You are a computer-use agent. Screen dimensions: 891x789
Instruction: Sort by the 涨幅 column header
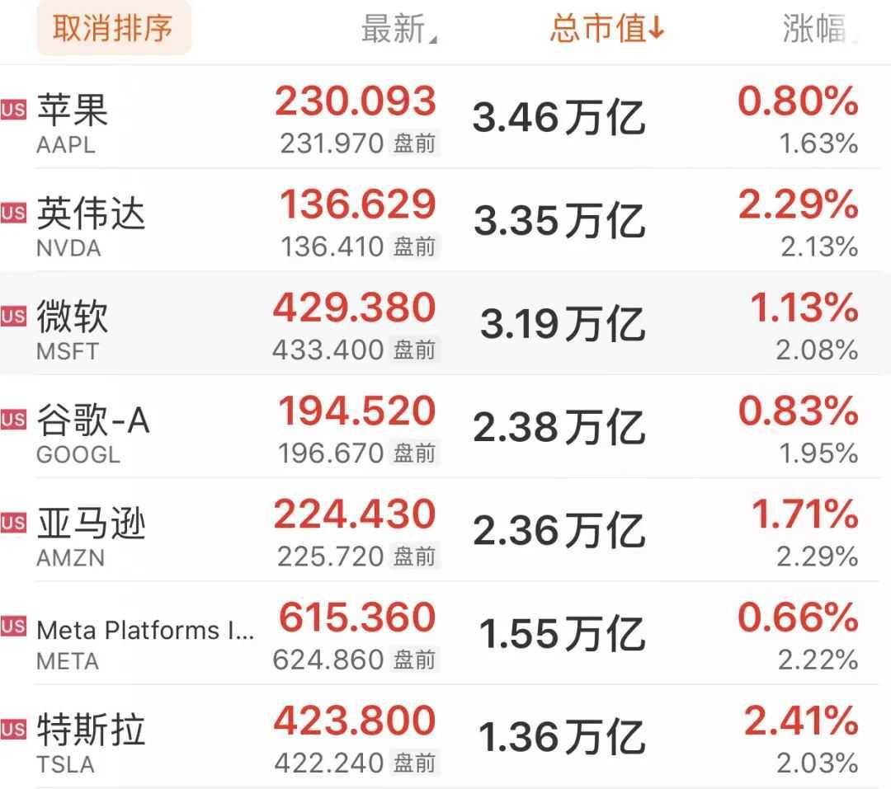(x=817, y=30)
